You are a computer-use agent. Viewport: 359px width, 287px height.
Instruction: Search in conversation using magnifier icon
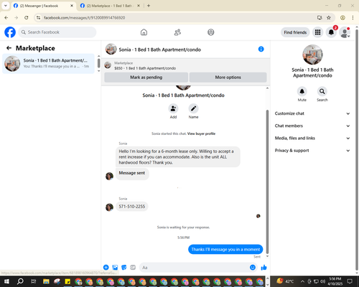(322, 91)
